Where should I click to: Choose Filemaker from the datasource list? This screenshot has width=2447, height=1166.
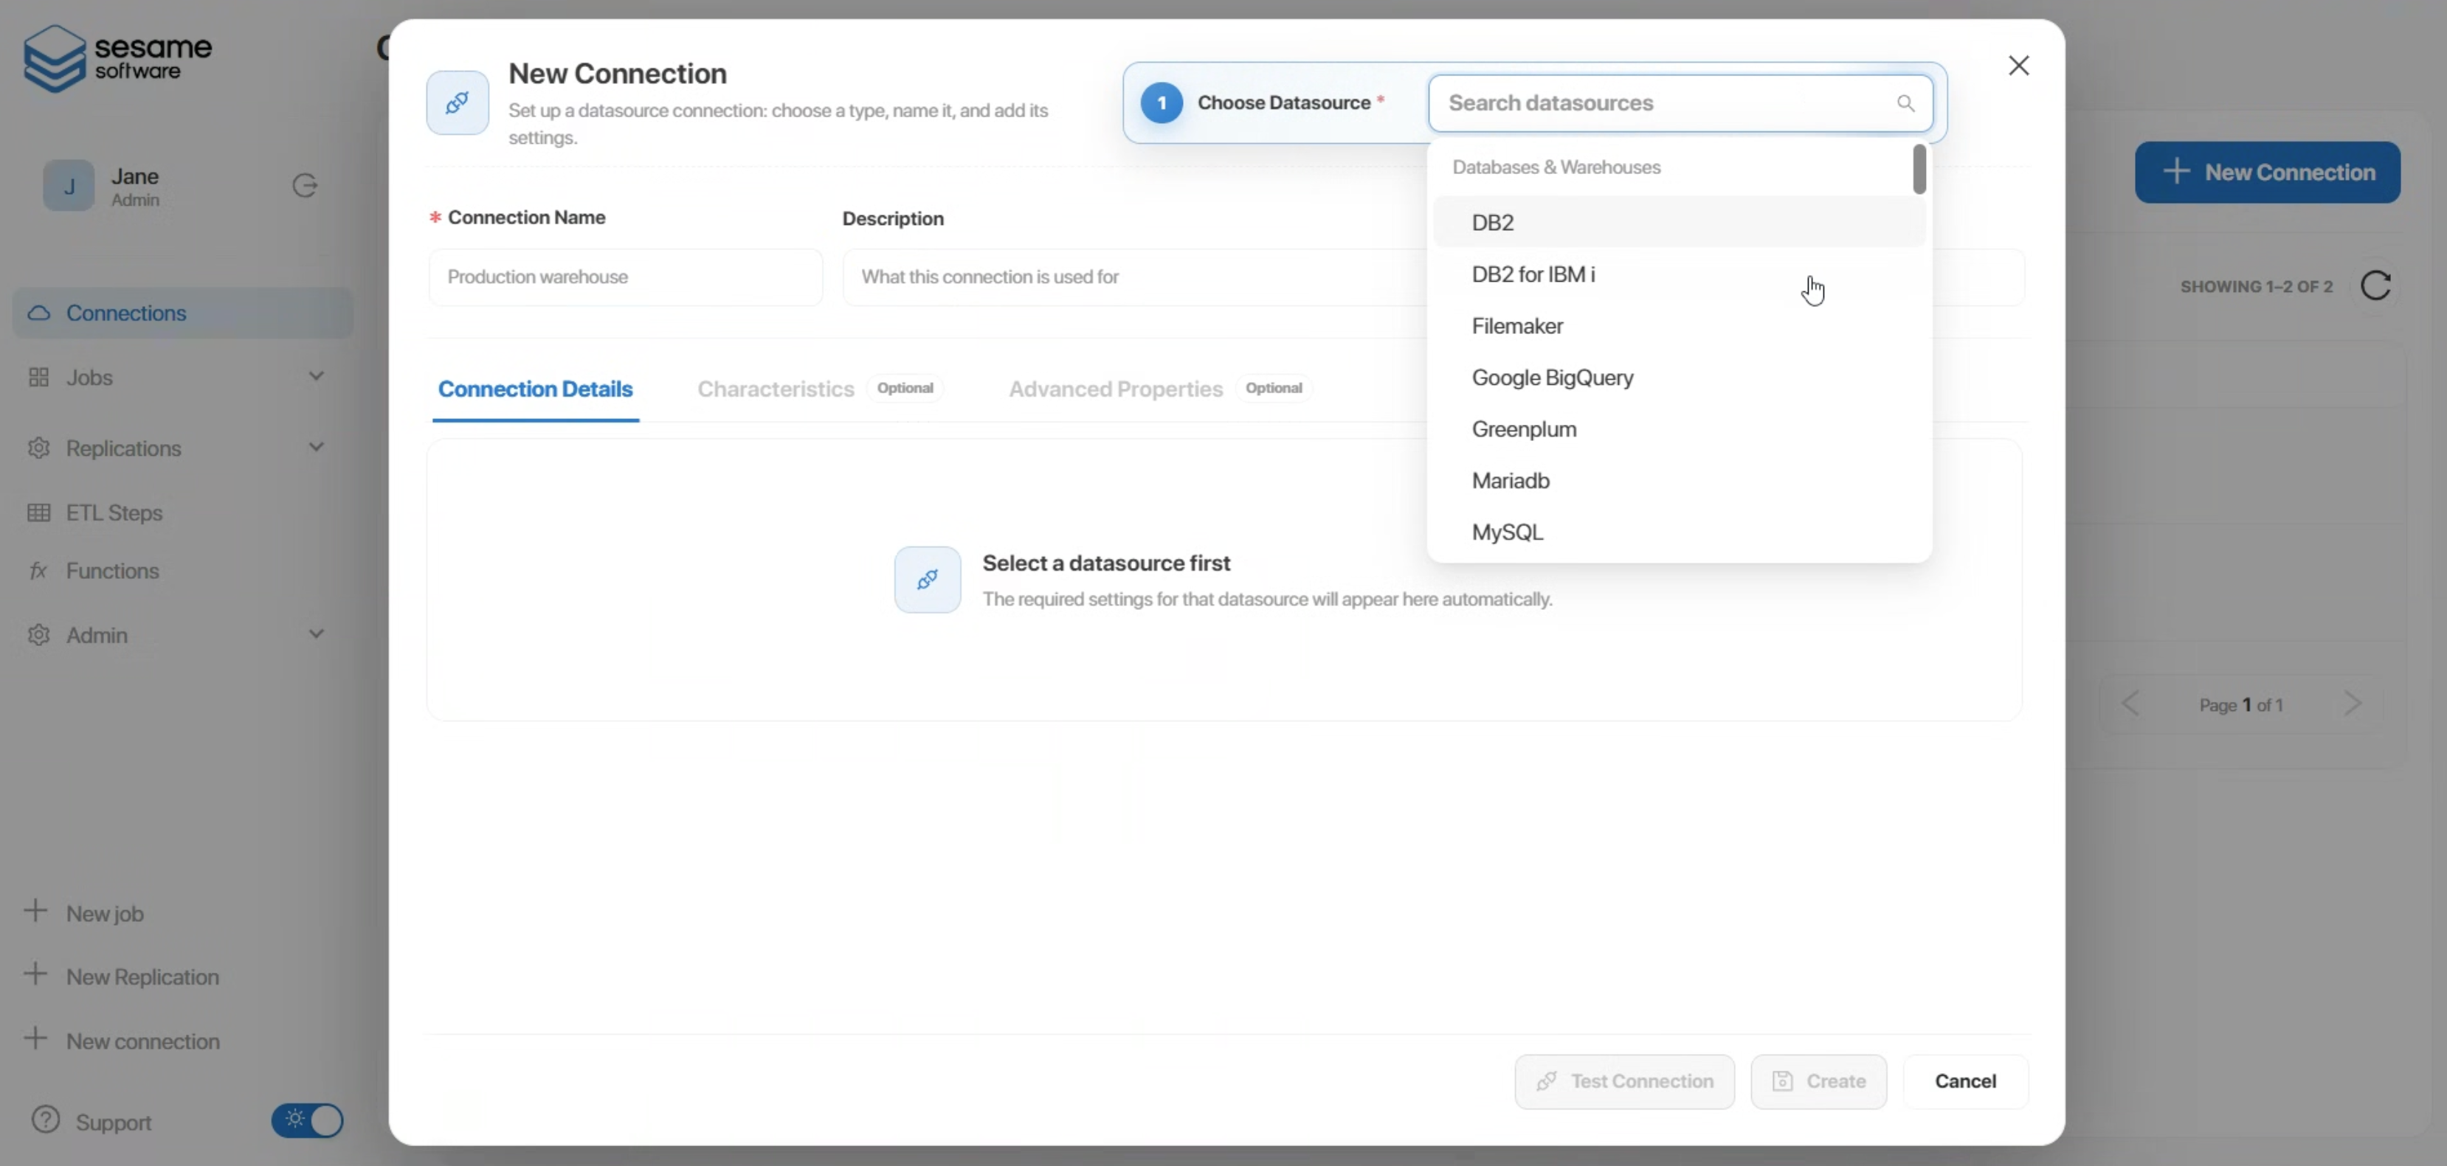(x=1679, y=326)
